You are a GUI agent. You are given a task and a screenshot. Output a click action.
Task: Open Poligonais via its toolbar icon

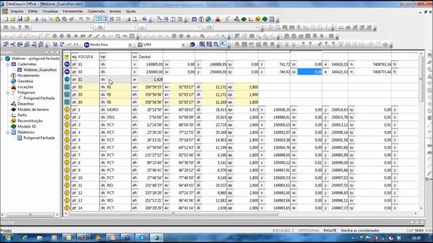[x=227, y=19]
